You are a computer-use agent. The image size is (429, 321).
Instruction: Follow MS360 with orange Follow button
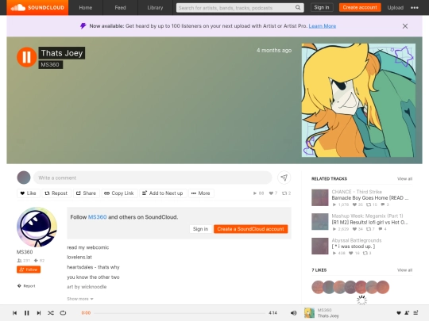[29, 269]
